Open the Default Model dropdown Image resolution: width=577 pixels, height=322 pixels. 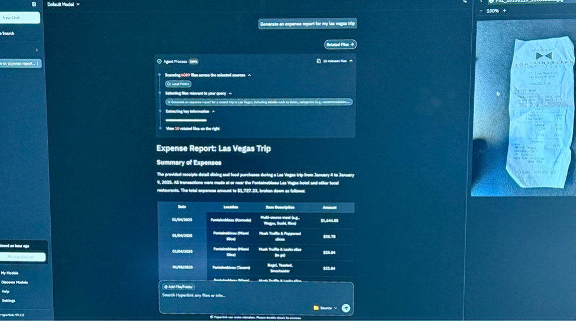[63, 4]
